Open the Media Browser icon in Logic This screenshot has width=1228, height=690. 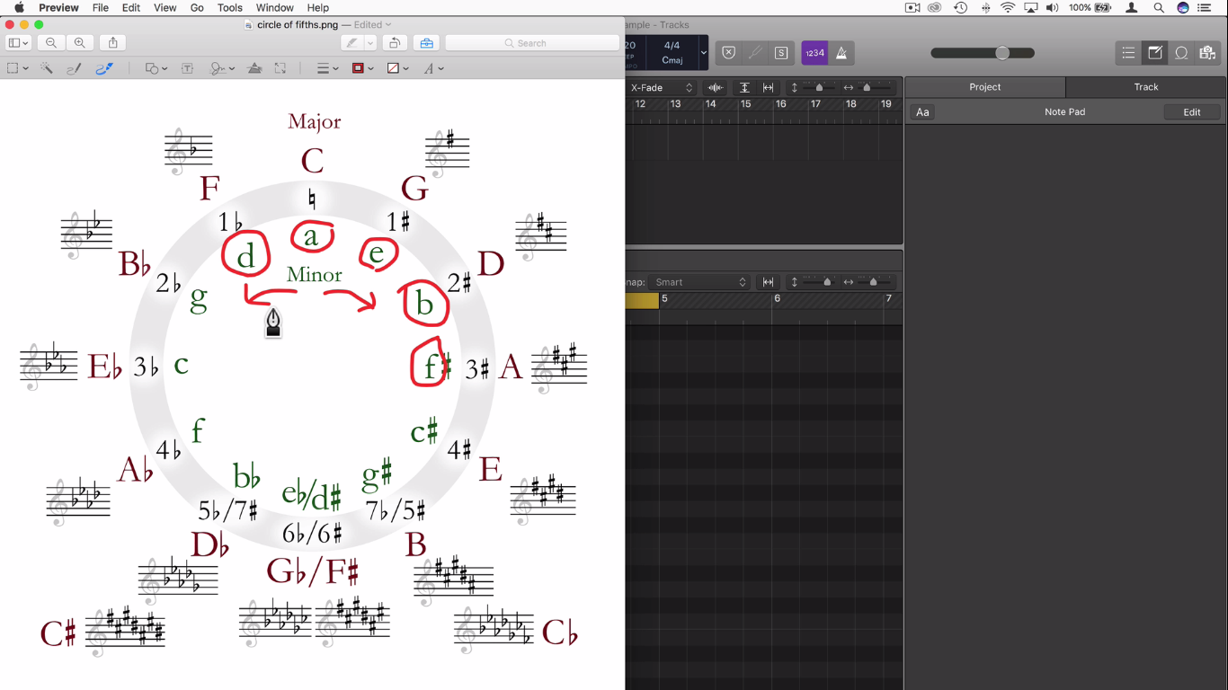pos(1207,53)
